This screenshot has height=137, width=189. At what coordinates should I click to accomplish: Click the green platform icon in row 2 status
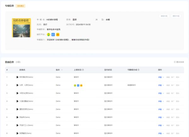75,85
